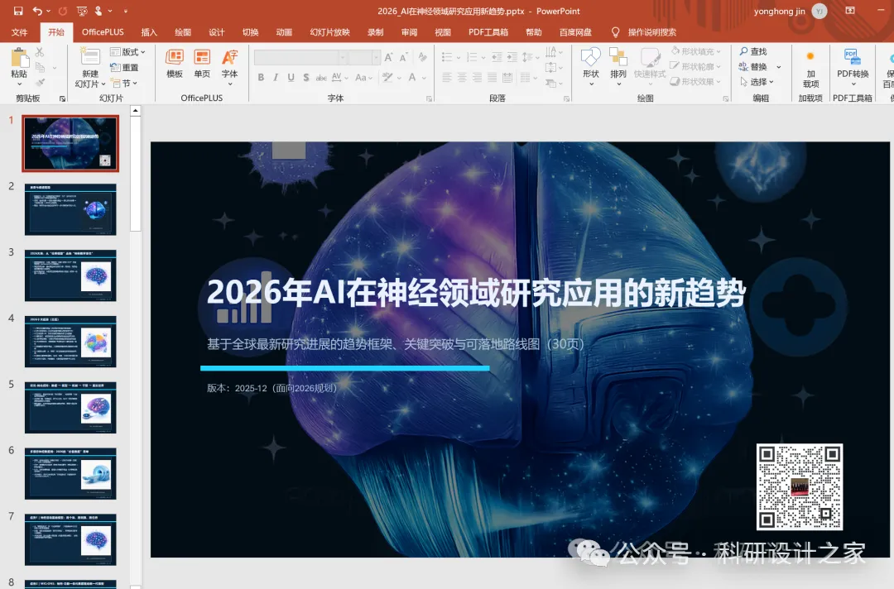Screen dimensions: 894x589
Task: Open 形状效果 shape effects dropdown
Action: pyautogui.click(x=696, y=81)
